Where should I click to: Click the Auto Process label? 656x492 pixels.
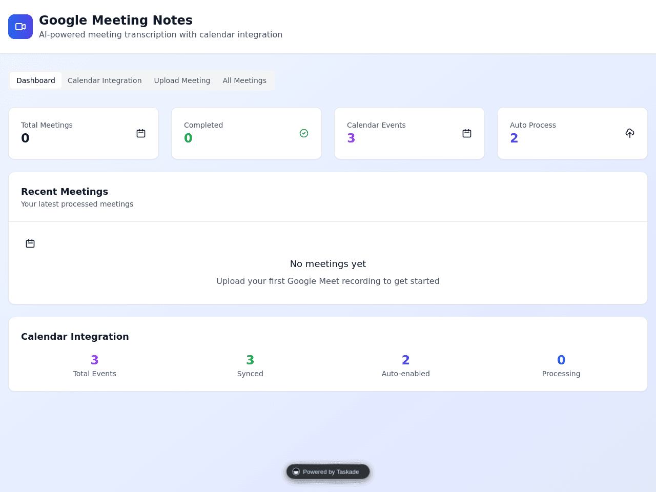tap(533, 125)
